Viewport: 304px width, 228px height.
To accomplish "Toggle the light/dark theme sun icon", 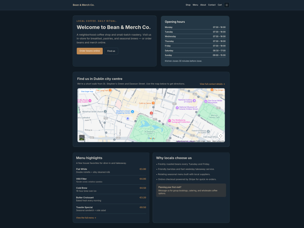I will click(x=227, y=5).
